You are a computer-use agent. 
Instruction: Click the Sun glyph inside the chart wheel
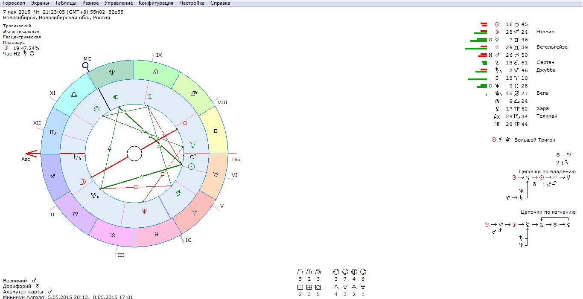[x=192, y=167]
